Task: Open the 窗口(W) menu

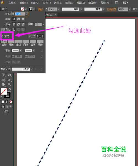Action: [93, 3]
